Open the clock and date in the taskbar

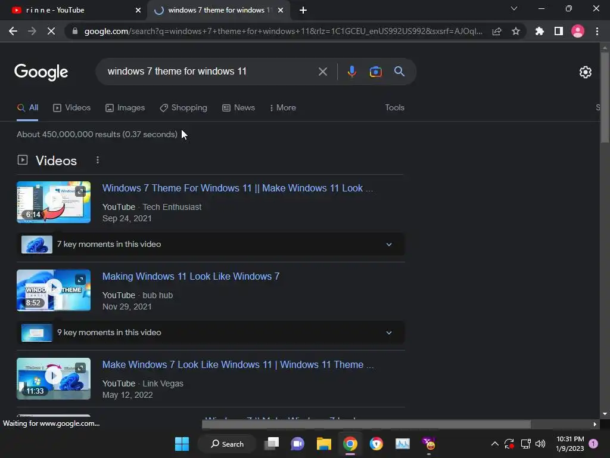pyautogui.click(x=570, y=444)
